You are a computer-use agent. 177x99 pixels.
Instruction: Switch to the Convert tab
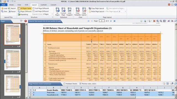point(53,5)
